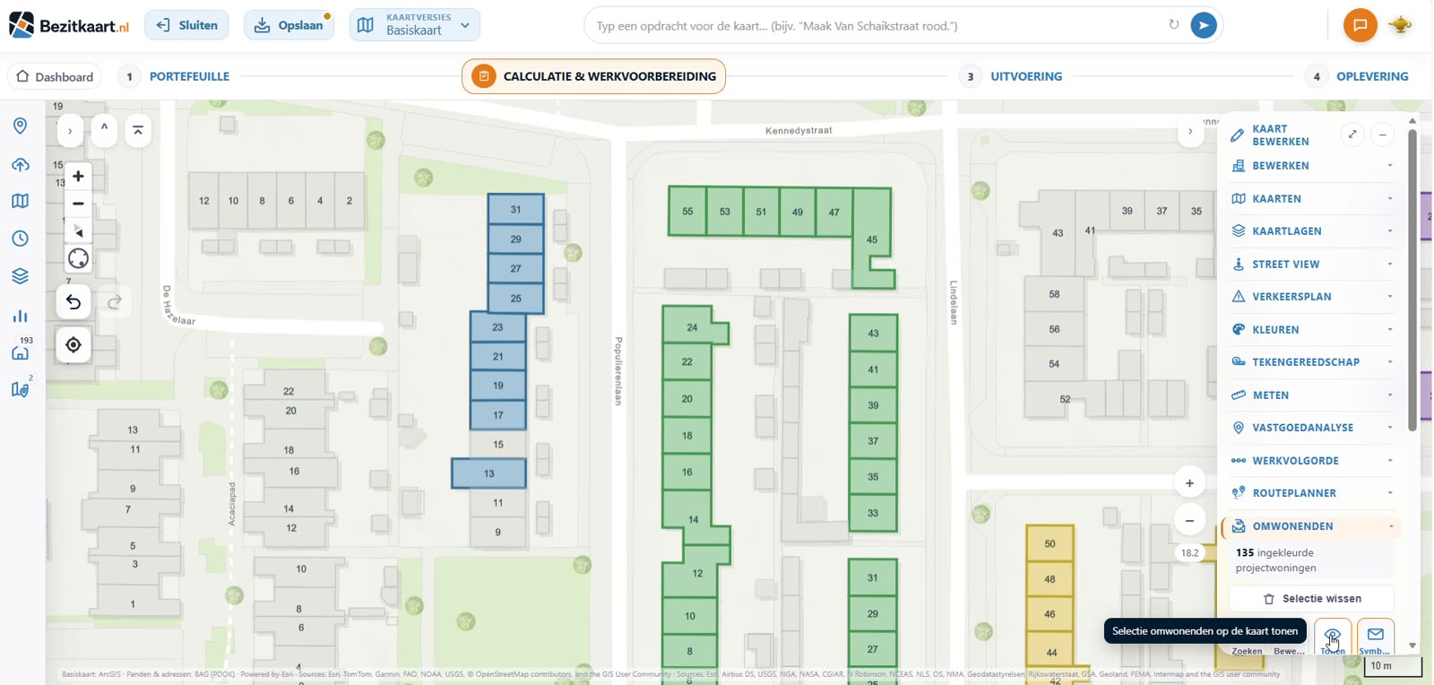Click the Symb... envelope button
1434x685 pixels.
(1376, 637)
